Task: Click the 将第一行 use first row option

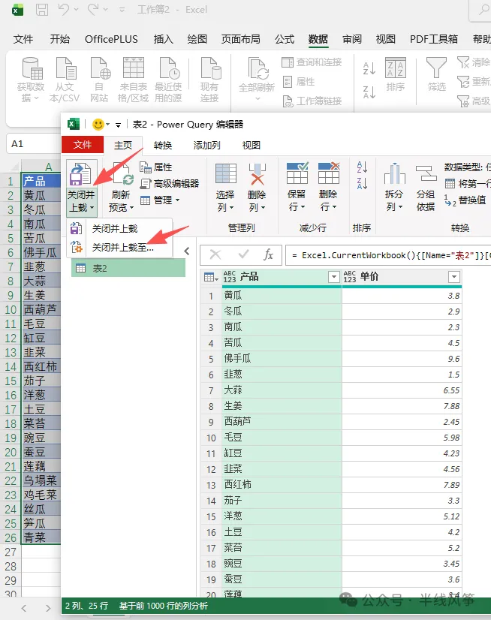Action: (x=467, y=183)
